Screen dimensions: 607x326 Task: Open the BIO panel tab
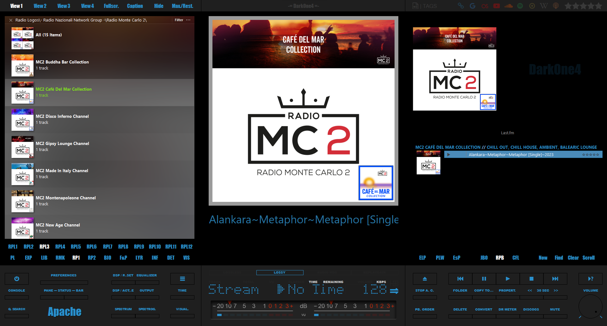click(107, 257)
